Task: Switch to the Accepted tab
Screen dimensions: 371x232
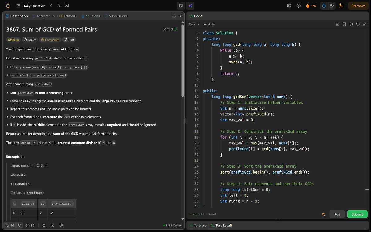Action: 41,16
